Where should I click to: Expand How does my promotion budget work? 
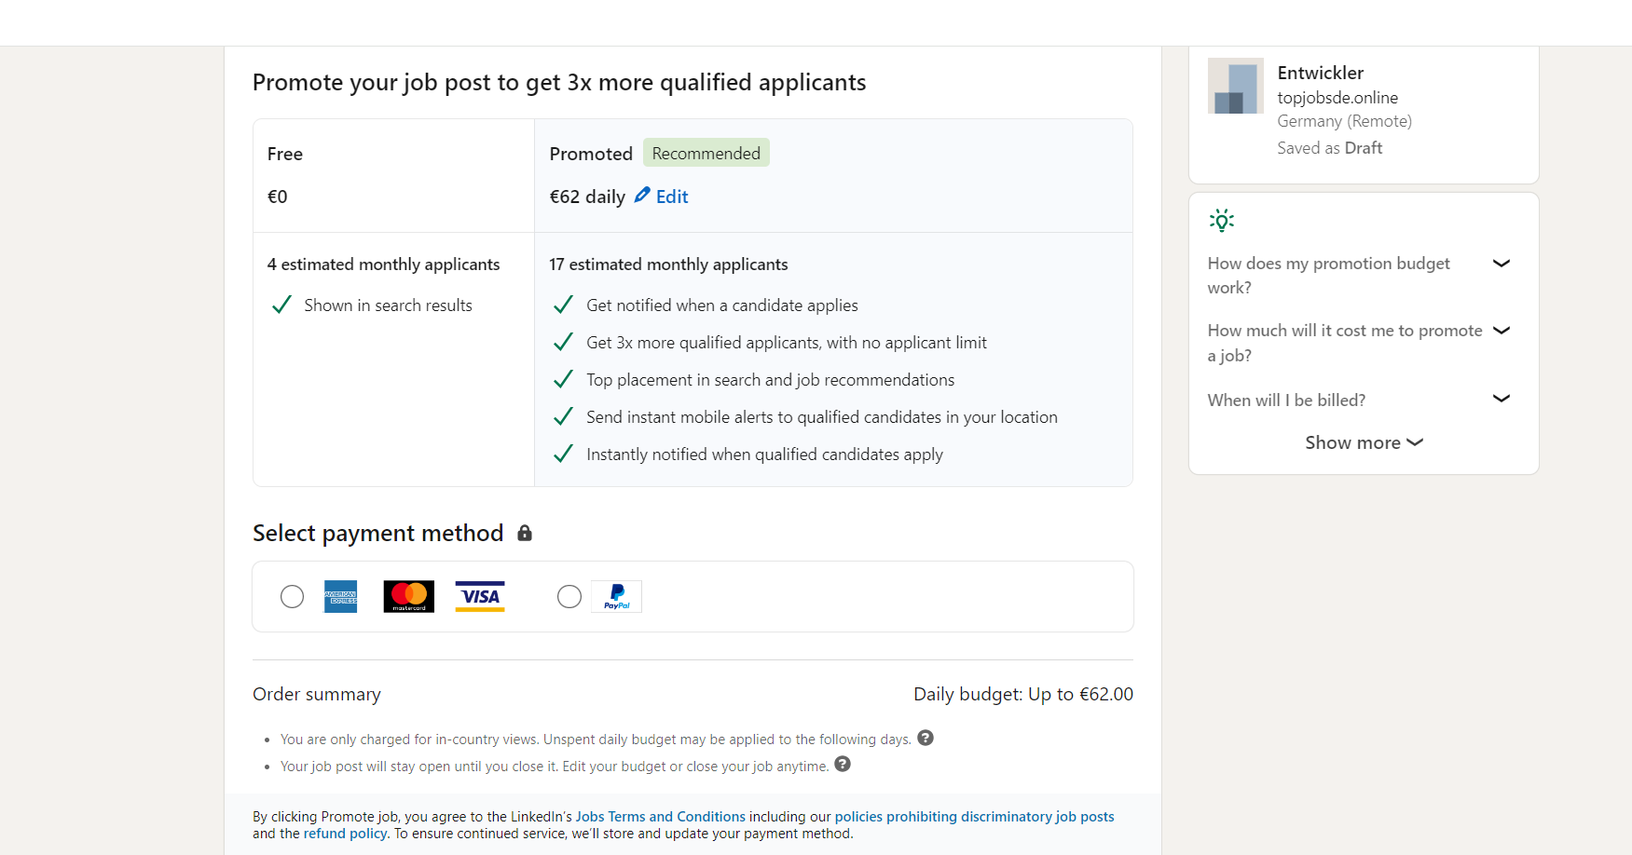click(x=1359, y=276)
